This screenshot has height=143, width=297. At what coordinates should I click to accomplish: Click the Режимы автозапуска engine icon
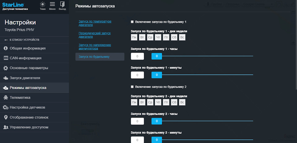pos(6,88)
